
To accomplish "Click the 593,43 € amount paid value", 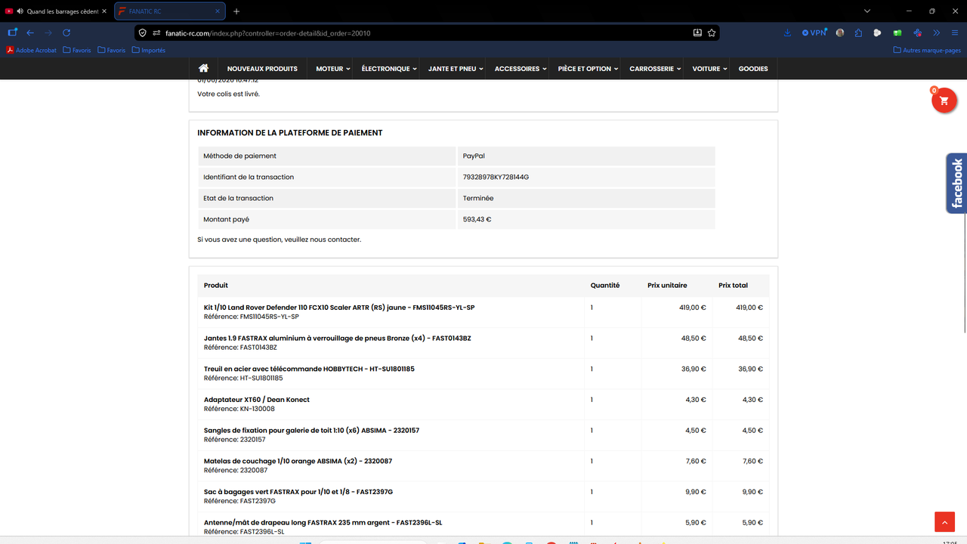I will (477, 219).
